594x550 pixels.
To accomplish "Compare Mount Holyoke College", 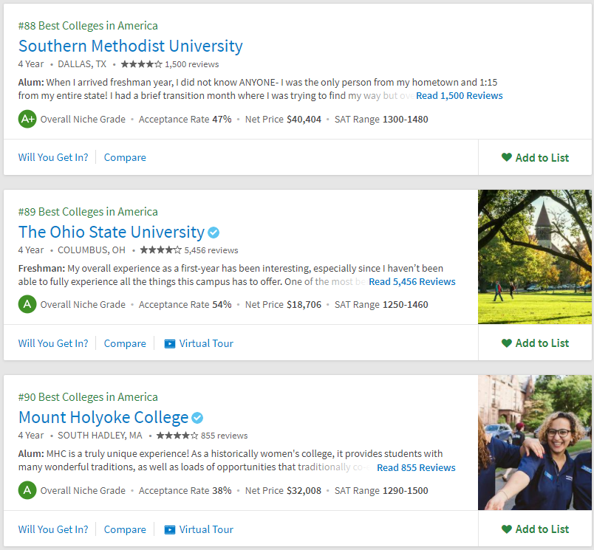I will [125, 529].
